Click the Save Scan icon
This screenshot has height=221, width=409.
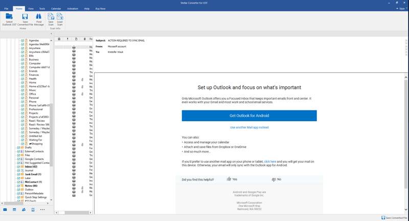(51, 19)
